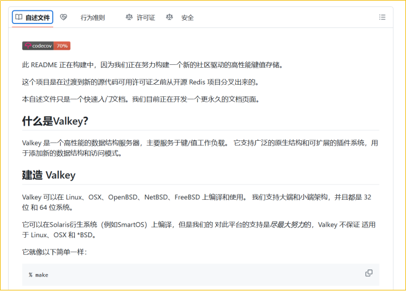Click the codecov umbrella logo in badge
This screenshot has width=406, height=291.
(28, 46)
